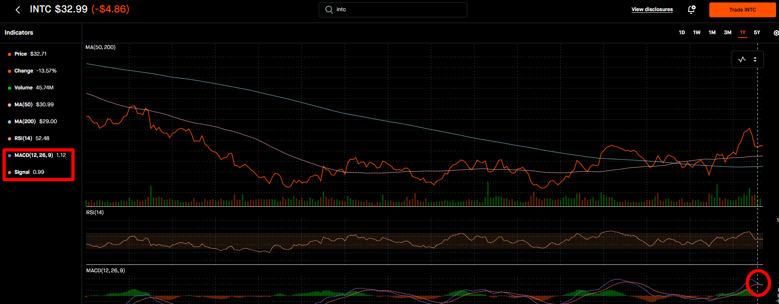Click the Trade INTC button
Image resolution: width=779 pixels, height=304 pixels.
pyautogui.click(x=742, y=10)
